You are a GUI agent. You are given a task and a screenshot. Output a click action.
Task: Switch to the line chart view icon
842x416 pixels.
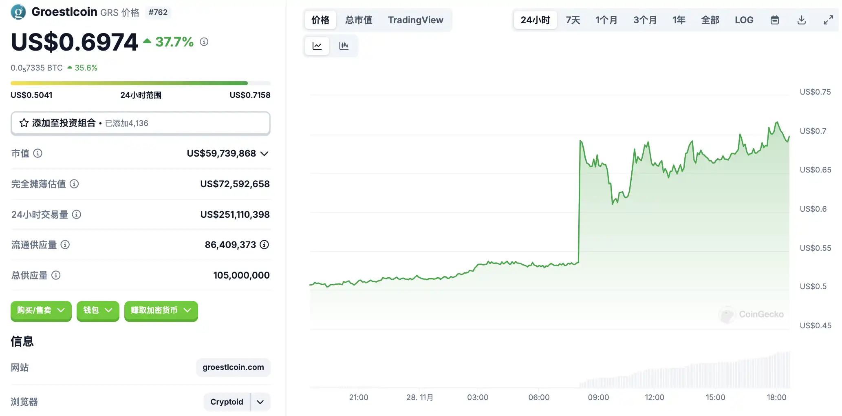click(x=317, y=46)
